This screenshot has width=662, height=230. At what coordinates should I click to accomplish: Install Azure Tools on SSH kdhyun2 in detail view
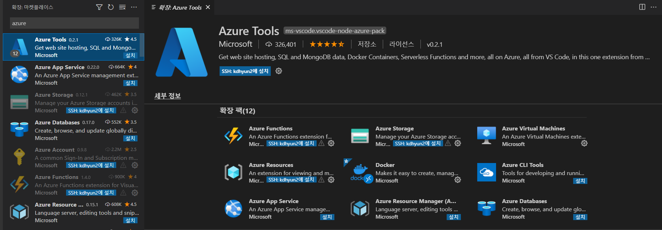point(245,71)
